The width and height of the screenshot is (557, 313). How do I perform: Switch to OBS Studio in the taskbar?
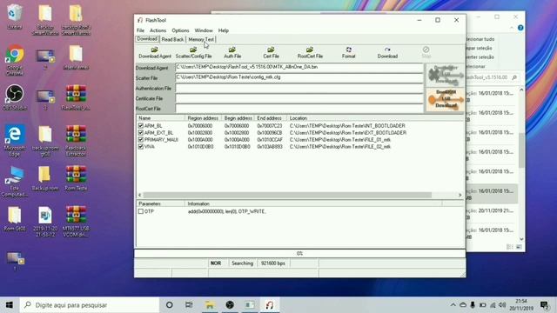[230, 305]
